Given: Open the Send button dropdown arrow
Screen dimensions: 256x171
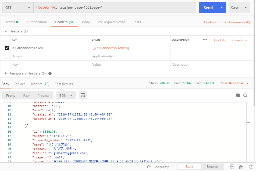Looking at the screenshot, I should coord(222,8).
